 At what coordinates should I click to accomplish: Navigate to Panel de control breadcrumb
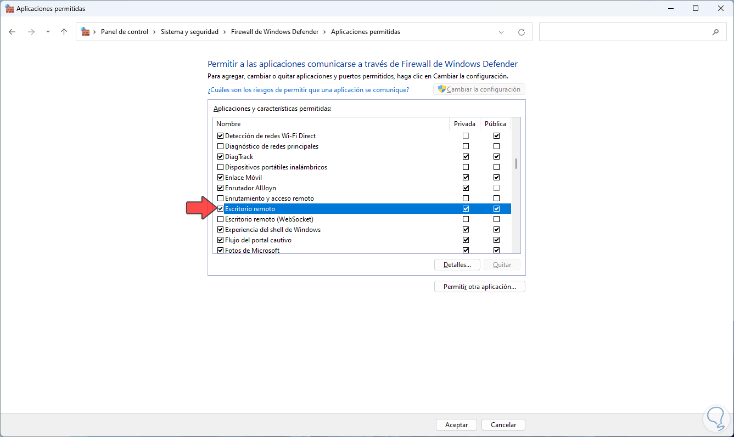[125, 32]
